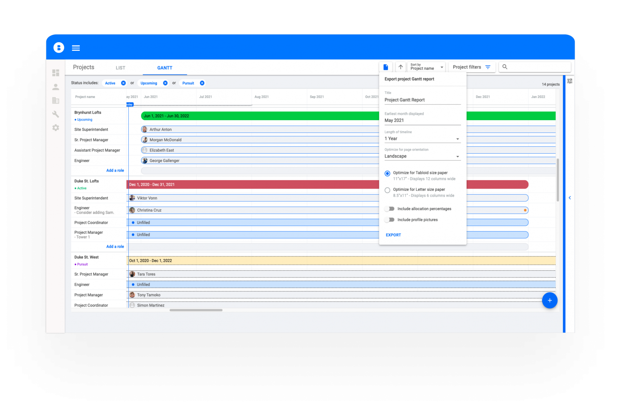Click the timeline settings sliders icon above 14 projects
Viewport: 630px width, 412px height.
click(570, 81)
